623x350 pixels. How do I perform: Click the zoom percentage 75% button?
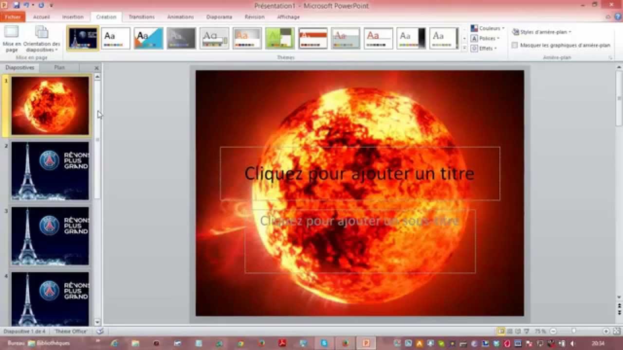click(541, 331)
